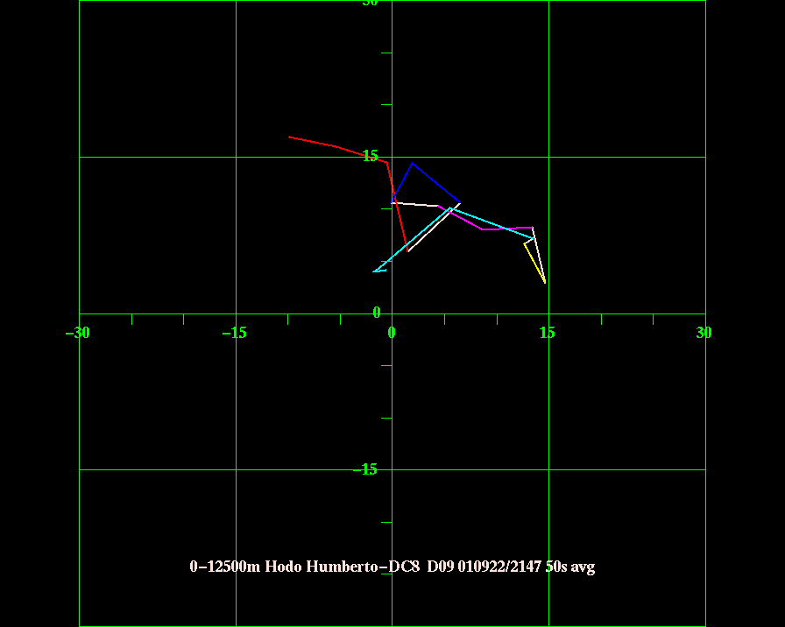
Task: Click the x-axis label "15"
Action: click(548, 333)
